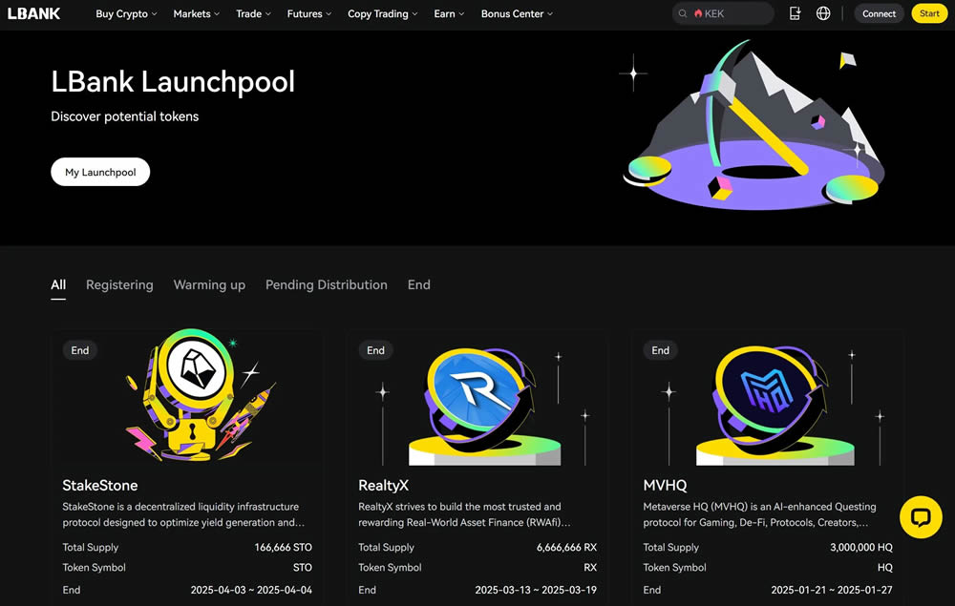
Task: Expand the Markets dropdown menu
Action: [x=196, y=14]
